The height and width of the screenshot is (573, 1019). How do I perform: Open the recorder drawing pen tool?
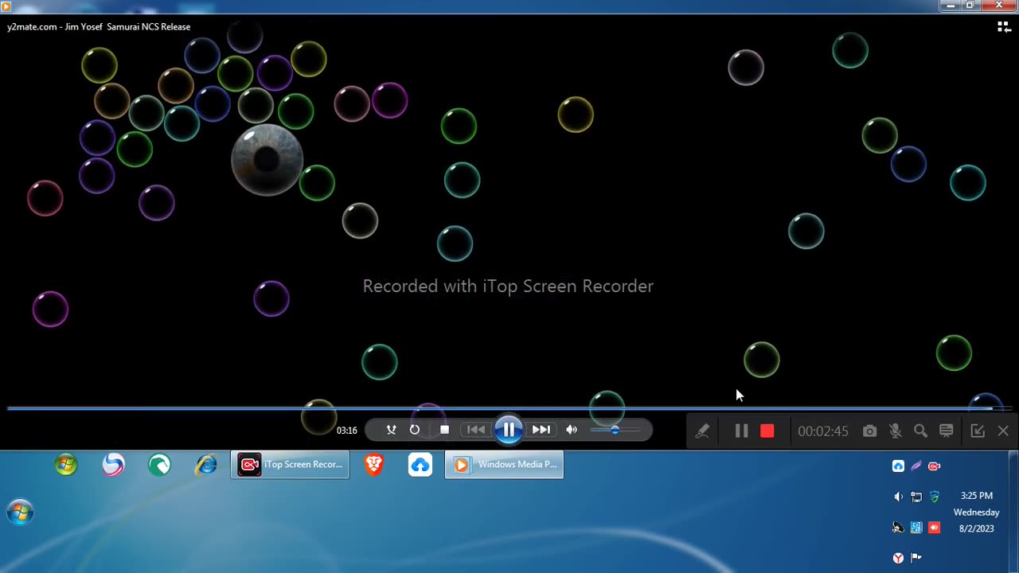click(x=702, y=431)
